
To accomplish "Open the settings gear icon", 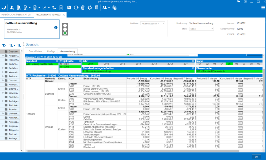I will (90, 7).
